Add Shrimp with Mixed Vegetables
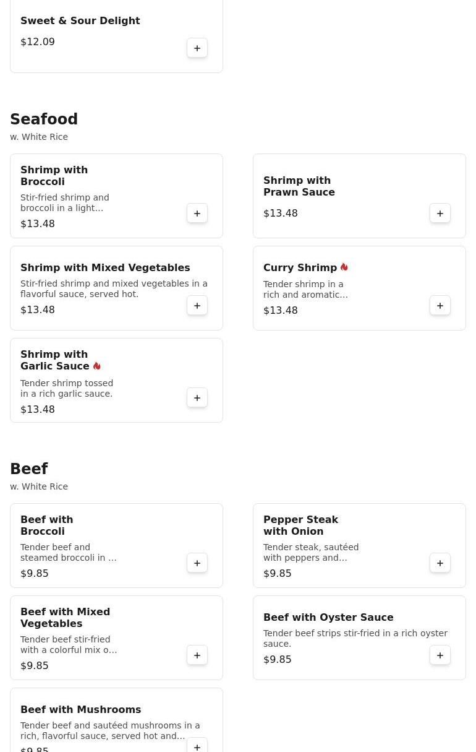 click(197, 306)
